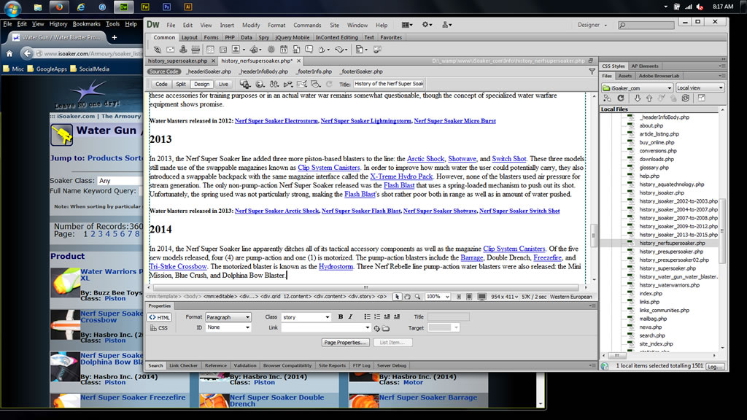This screenshot has height=420, width=747.
Task: Open Preview in Browser globe icon
Action: coord(260,85)
